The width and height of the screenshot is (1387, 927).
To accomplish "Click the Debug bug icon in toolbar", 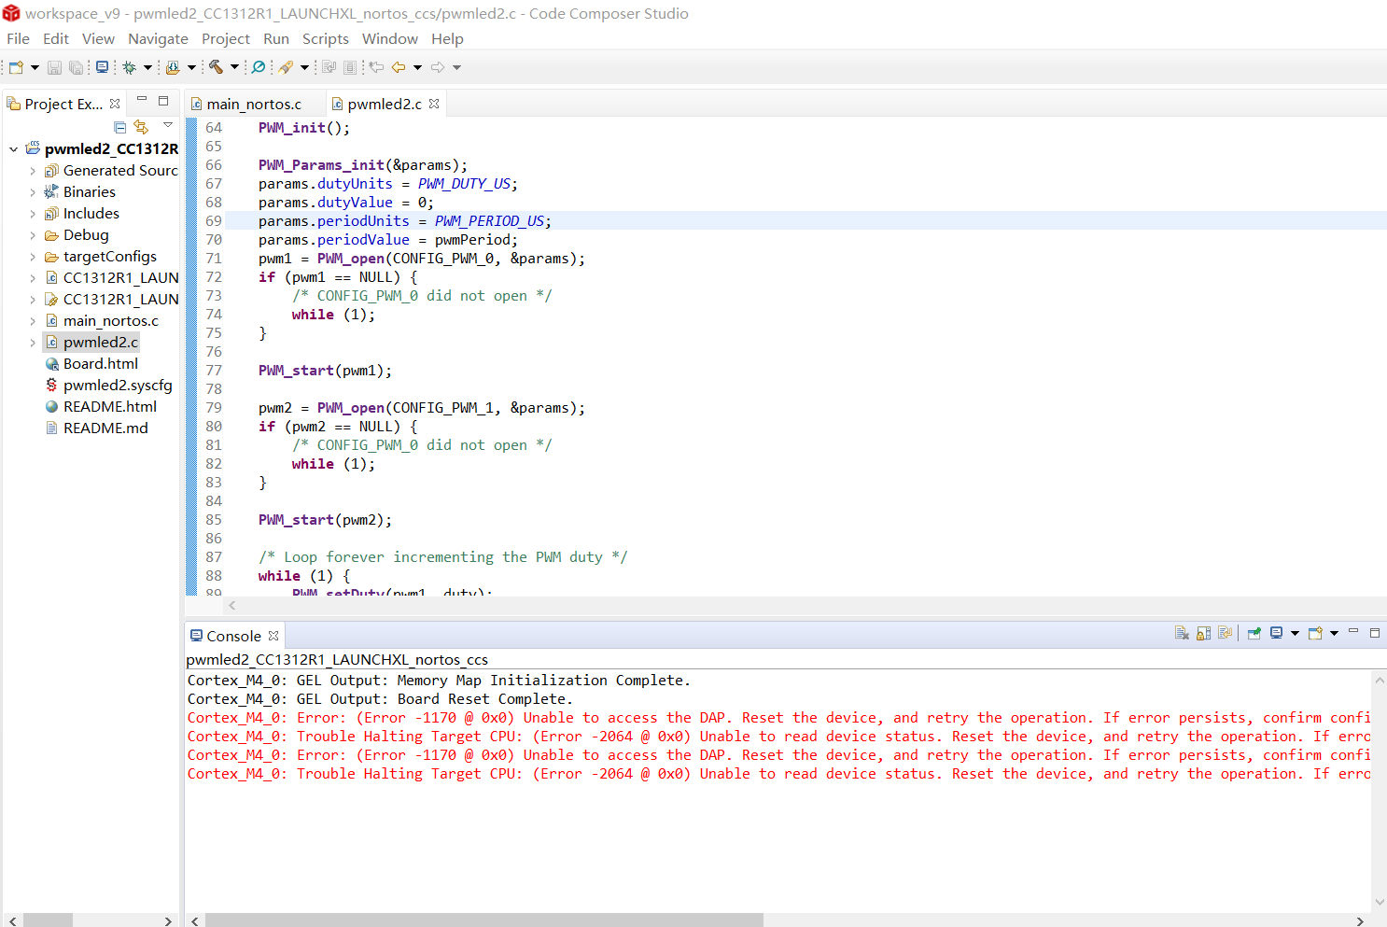I will (x=130, y=67).
